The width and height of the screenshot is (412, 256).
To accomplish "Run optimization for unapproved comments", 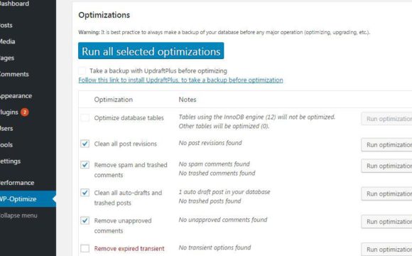I will (x=386, y=222).
